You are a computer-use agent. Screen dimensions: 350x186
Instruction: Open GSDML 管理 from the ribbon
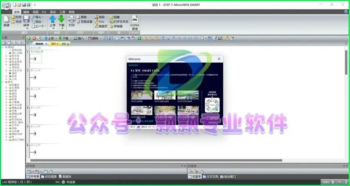pyautogui.click(x=135, y=23)
